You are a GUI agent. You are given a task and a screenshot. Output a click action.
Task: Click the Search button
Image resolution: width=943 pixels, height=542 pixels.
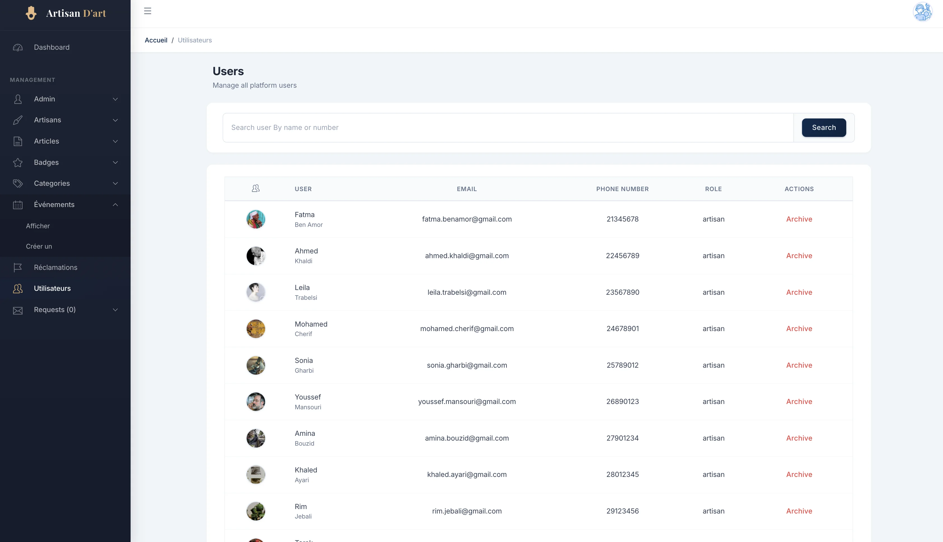tap(824, 127)
